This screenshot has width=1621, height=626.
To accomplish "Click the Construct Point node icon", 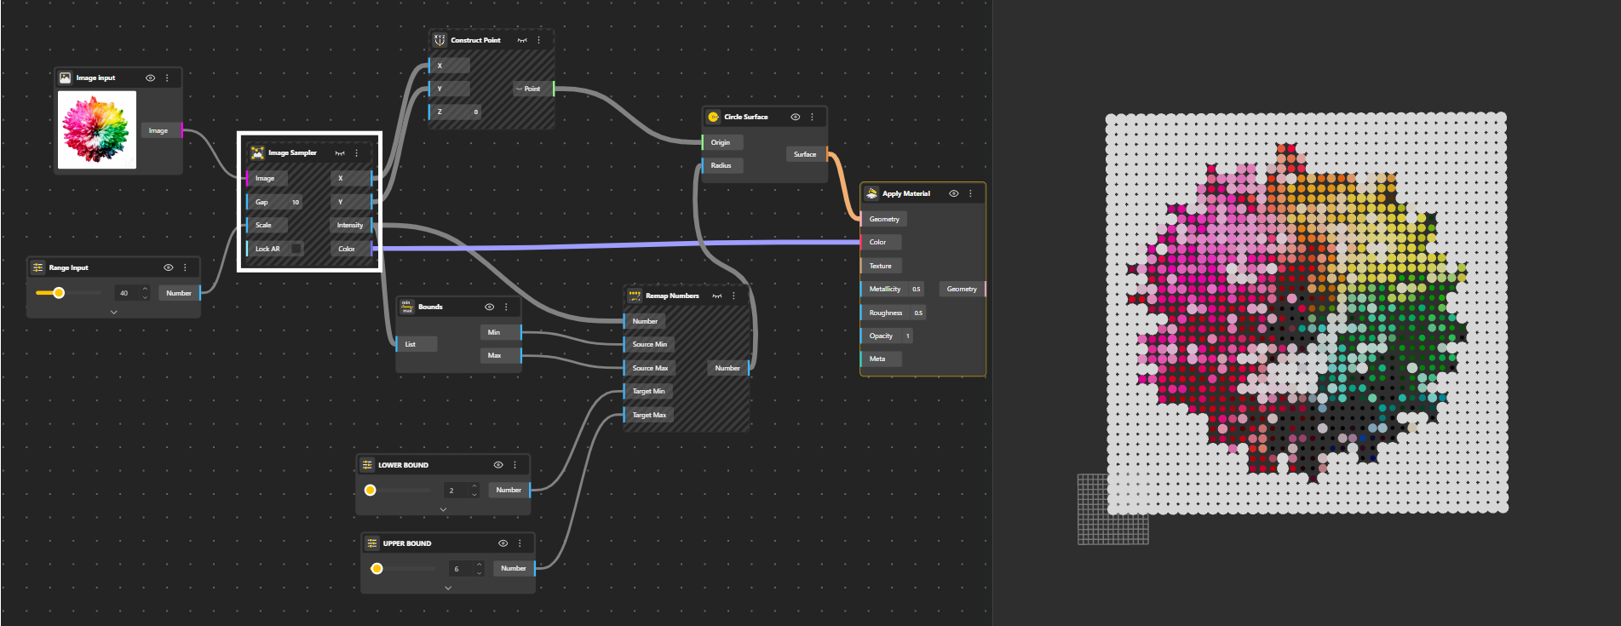I will point(440,40).
